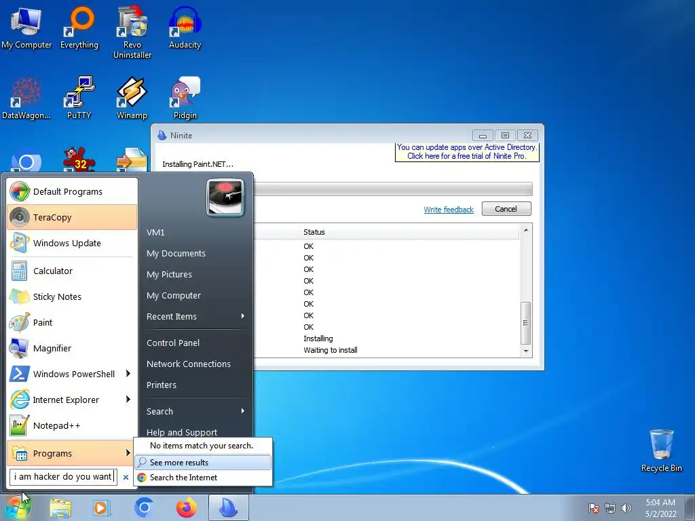Viewport: 695px width, 521px height.
Task: Click the volume speaker tray icon
Action: coord(626,508)
